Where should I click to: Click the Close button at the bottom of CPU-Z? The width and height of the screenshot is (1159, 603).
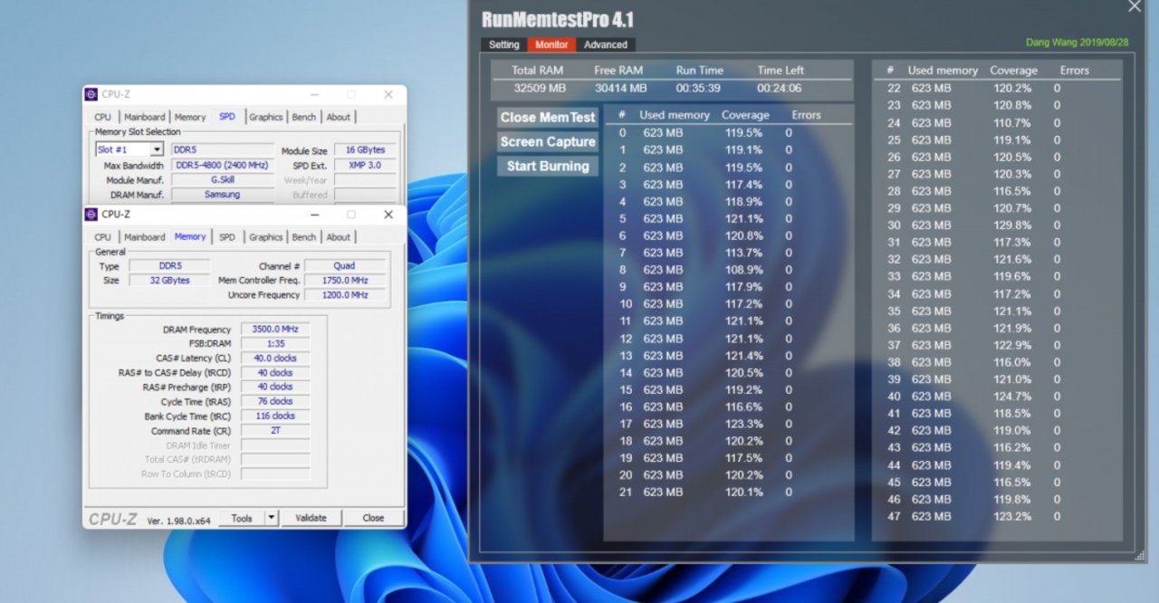(373, 518)
